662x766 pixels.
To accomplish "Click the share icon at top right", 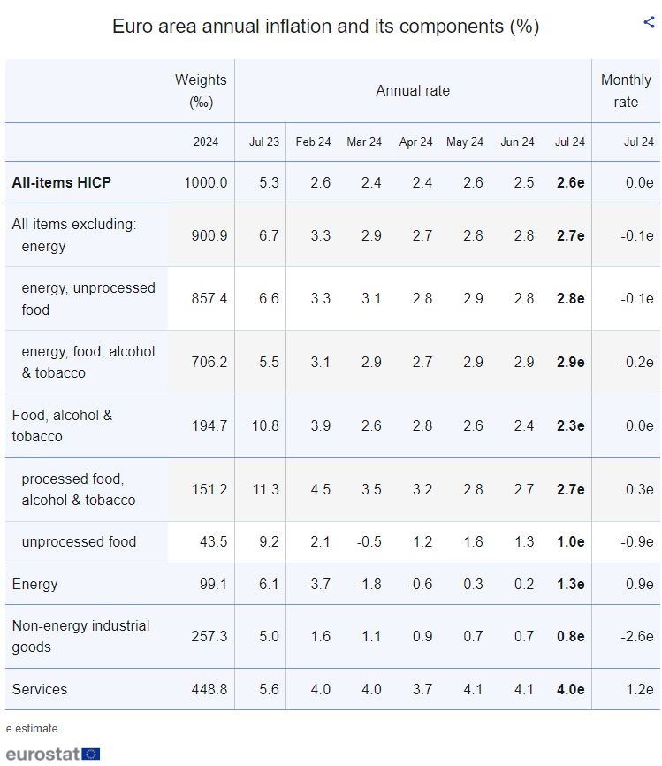I will [649, 23].
